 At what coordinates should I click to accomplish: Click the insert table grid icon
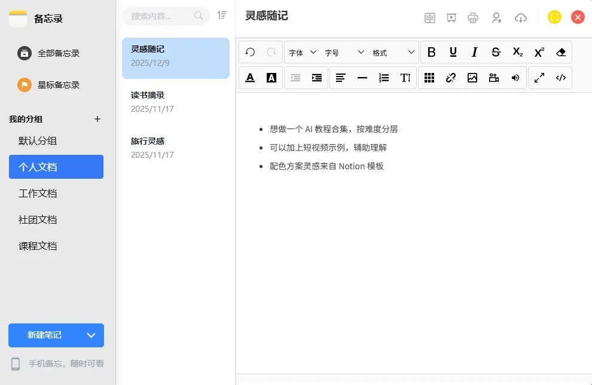click(429, 78)
